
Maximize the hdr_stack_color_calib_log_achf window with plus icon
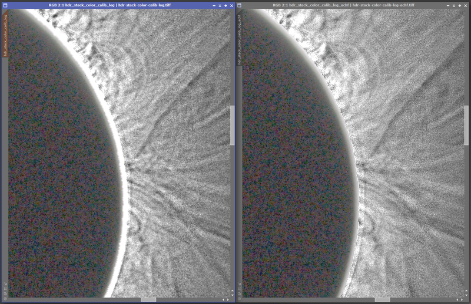(x=460, y=5)
